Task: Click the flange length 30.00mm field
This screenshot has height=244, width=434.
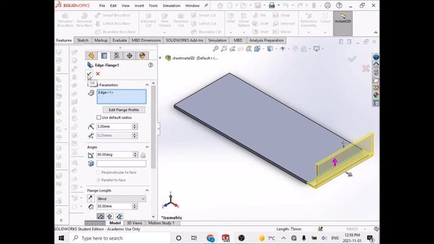Action: 114,206
